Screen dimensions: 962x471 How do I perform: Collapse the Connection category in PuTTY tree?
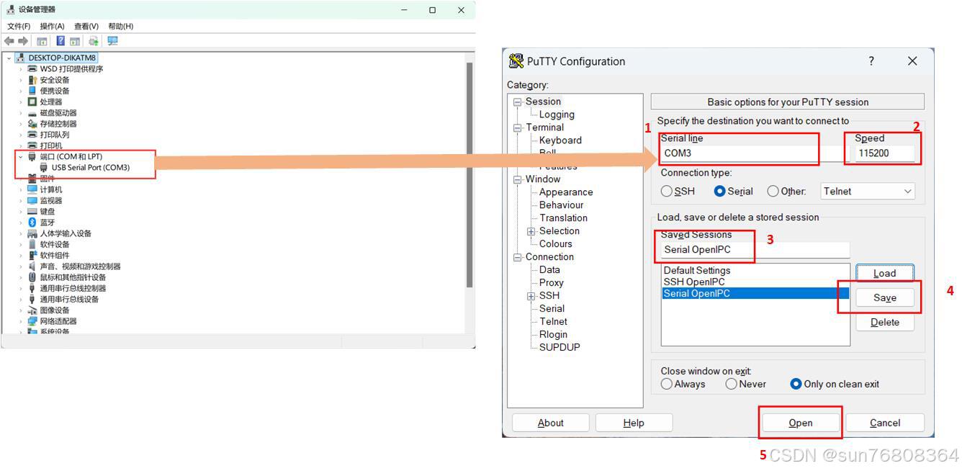(x=517, y=258)
